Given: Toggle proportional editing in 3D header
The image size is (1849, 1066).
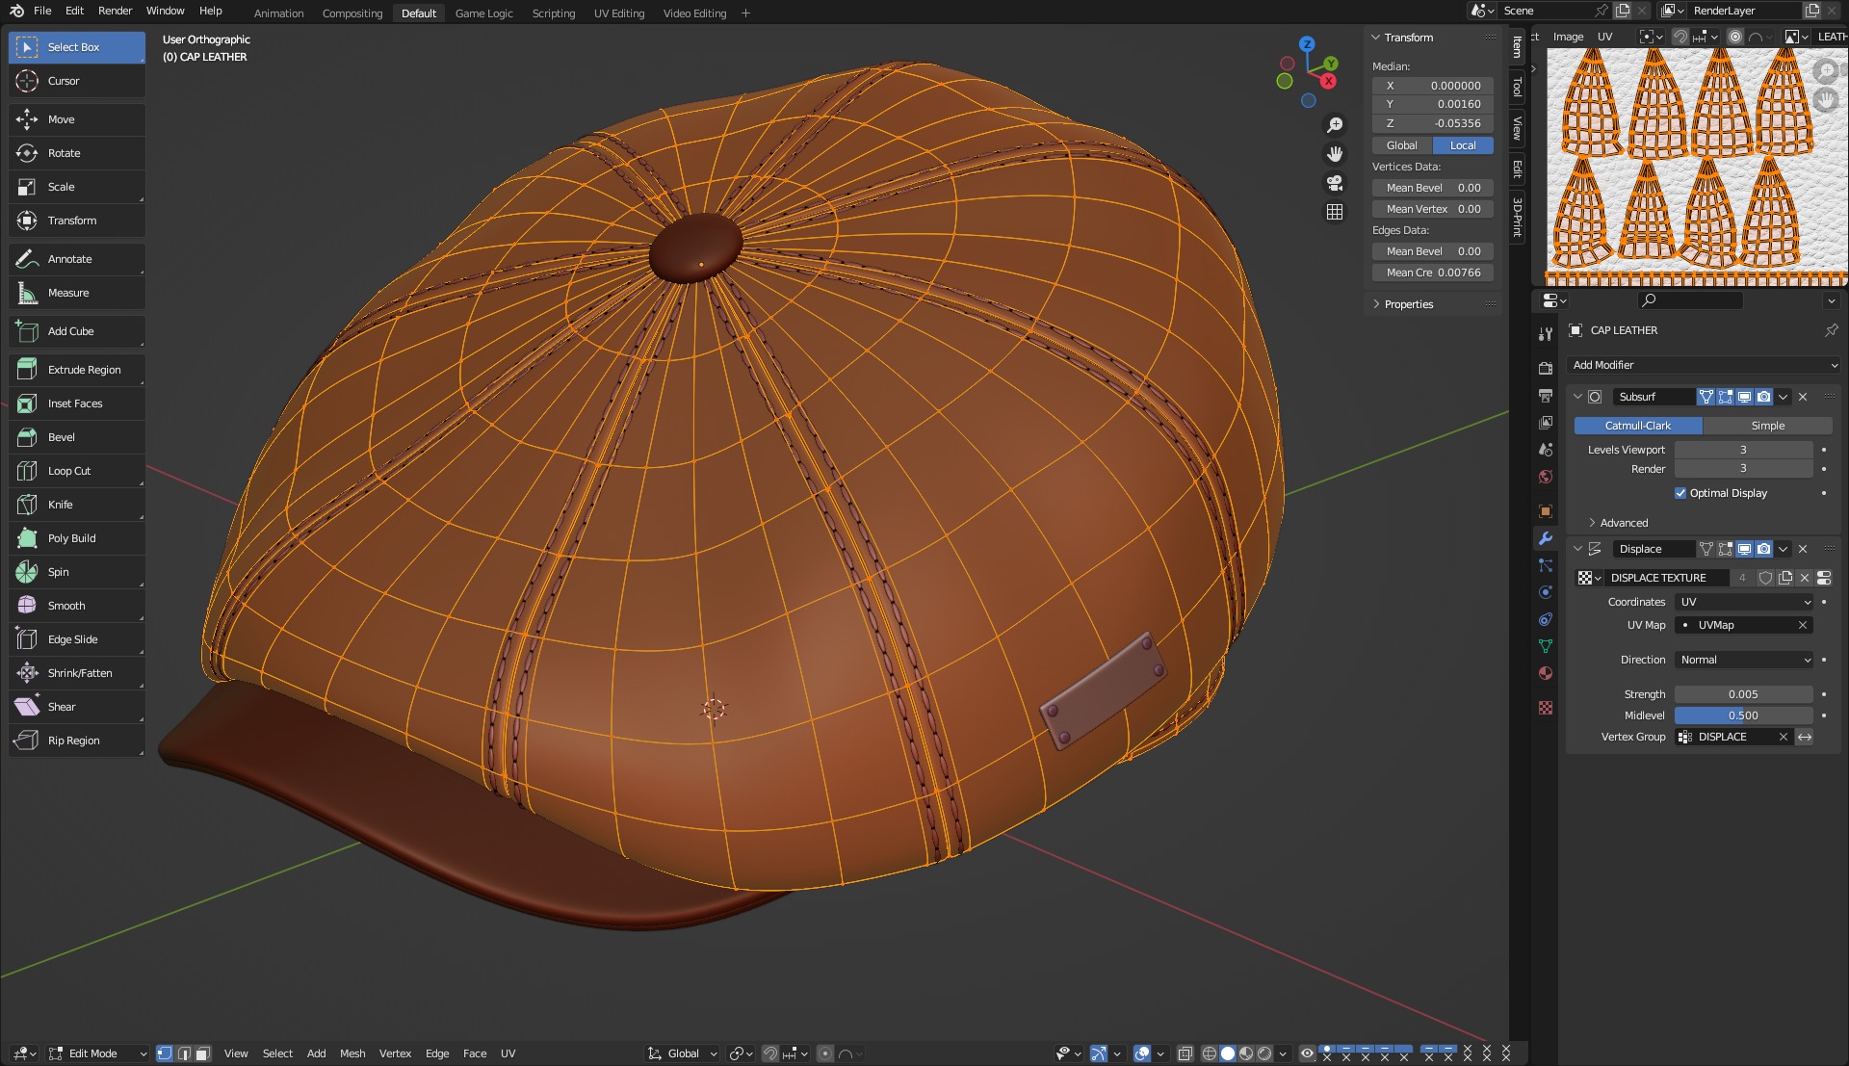Looking at the screenshot, I should coord(825,1053).
